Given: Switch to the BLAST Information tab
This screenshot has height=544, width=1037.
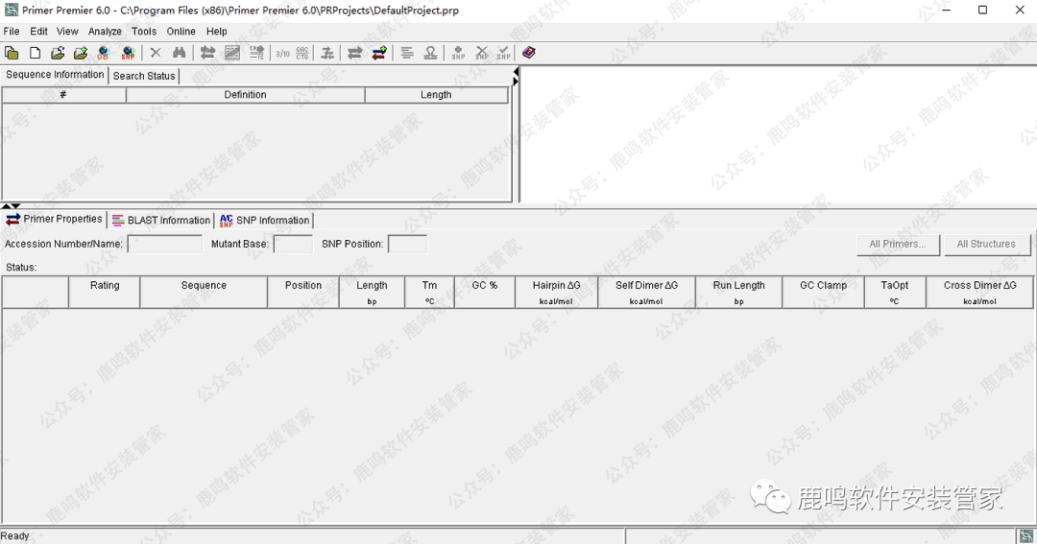Looking at the screenshot, I should (x=160, y=220).
